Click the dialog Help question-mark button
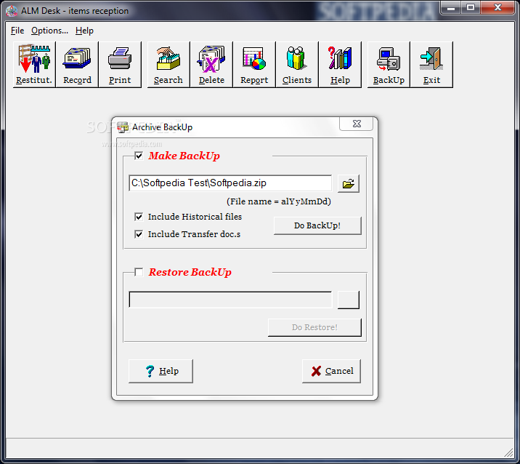Image resolution: width=520 pixels, height=464 pixels. coord(161,371)
